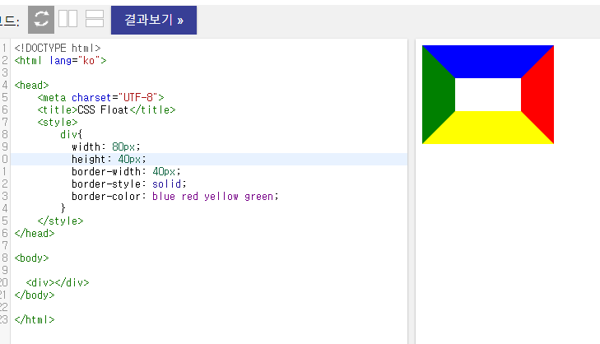The image size is (600, 344).
Task: Click the red color value
Action: click(190, 197)
